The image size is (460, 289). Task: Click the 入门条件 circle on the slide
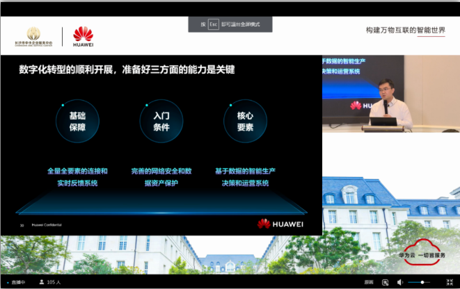pyautogui.click(x=161, y=121)
